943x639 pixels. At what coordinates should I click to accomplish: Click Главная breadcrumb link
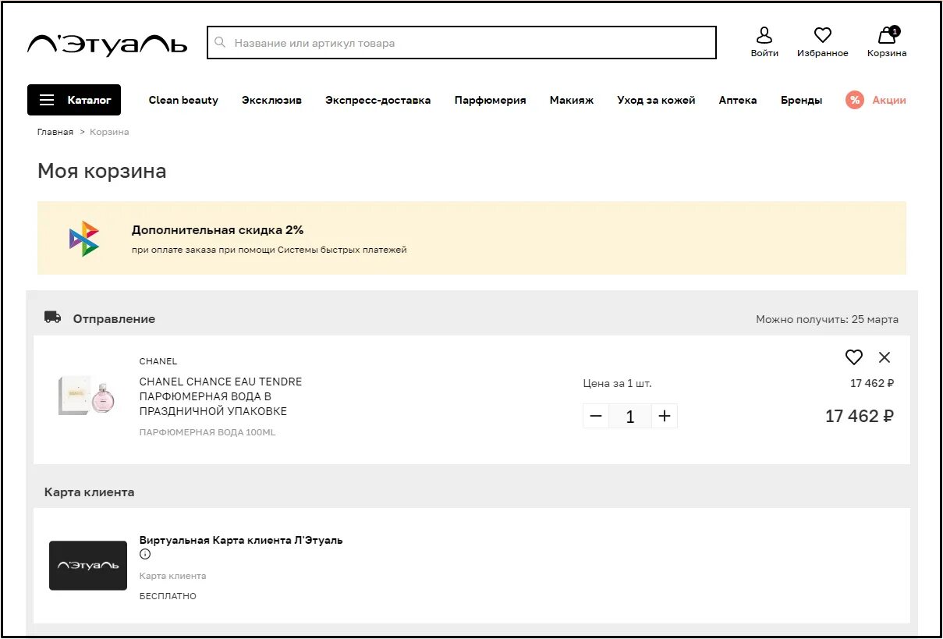[x=55, y=132]
